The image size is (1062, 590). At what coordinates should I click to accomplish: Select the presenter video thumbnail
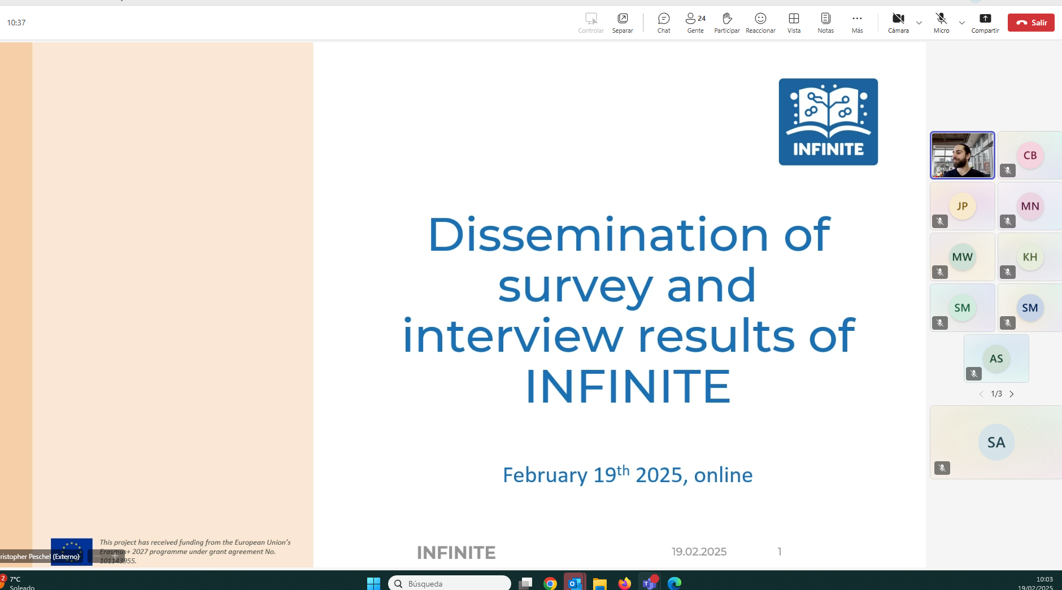[x=963, y=155]
